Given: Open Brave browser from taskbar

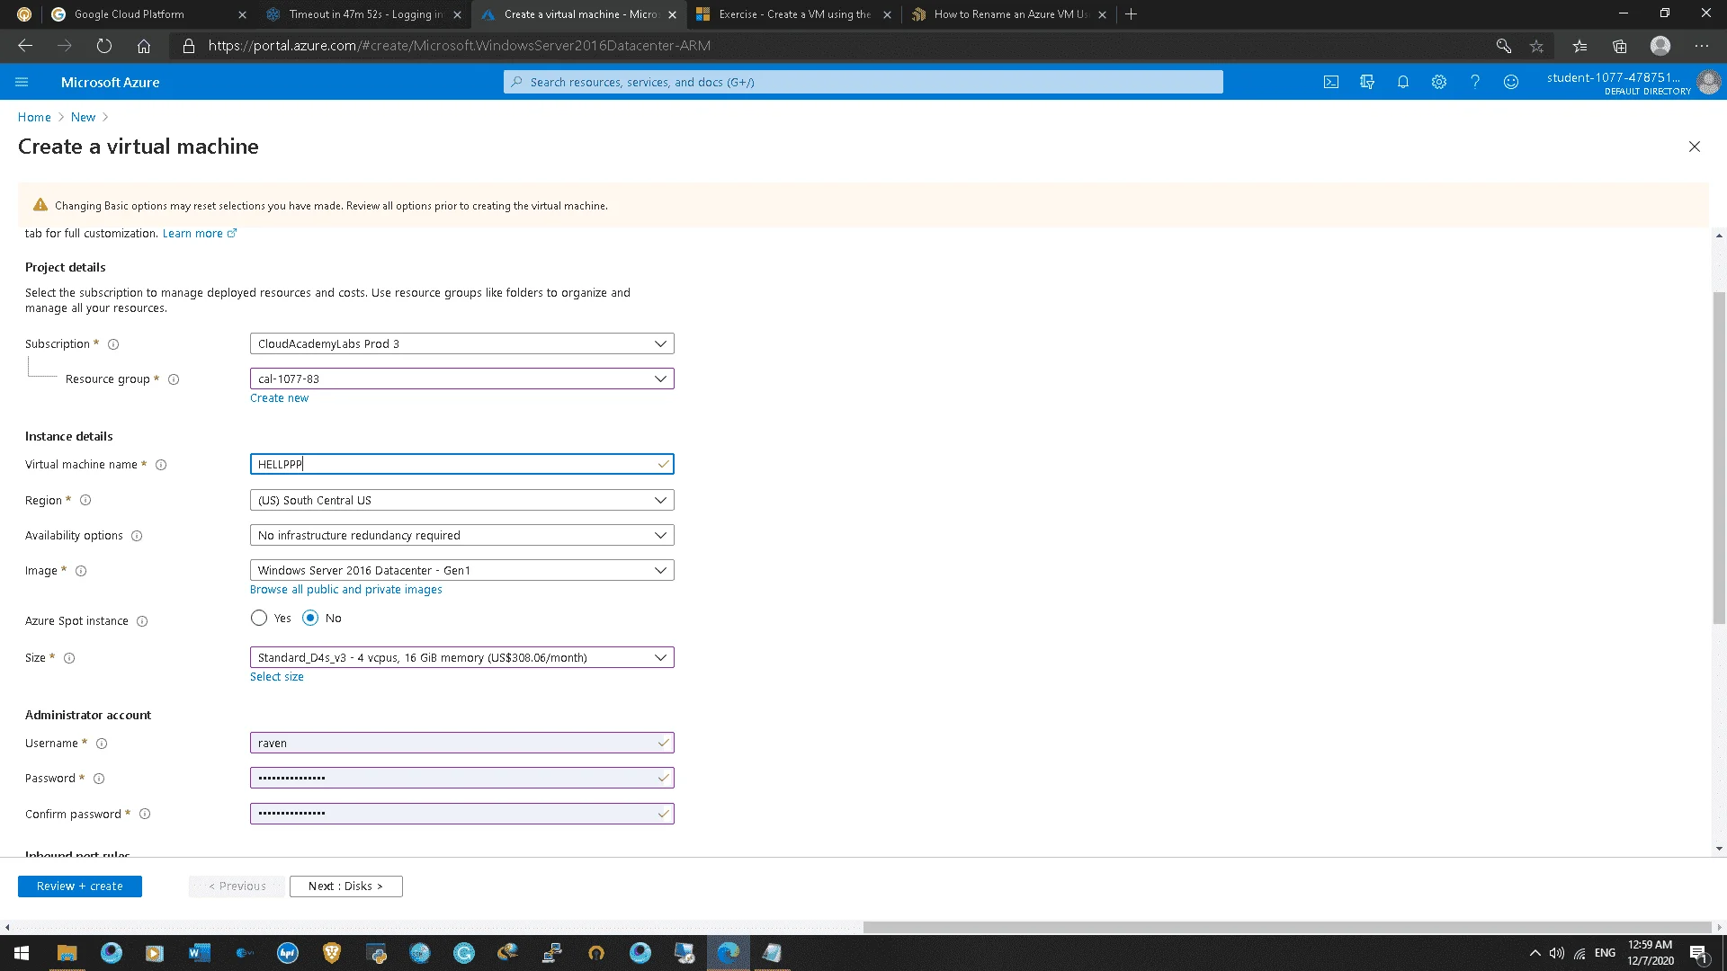Looking at the screenshot, I should [x=332, y=953].
